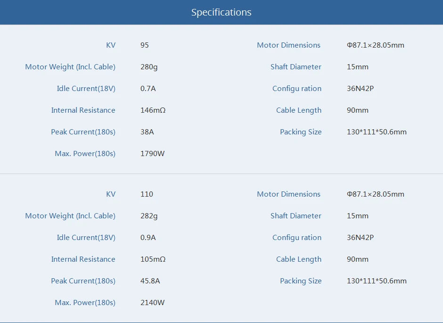Click the 45.8A peak current value
Image resolution: width=443 pixels, height=323 pixels.
coord(150,281)
